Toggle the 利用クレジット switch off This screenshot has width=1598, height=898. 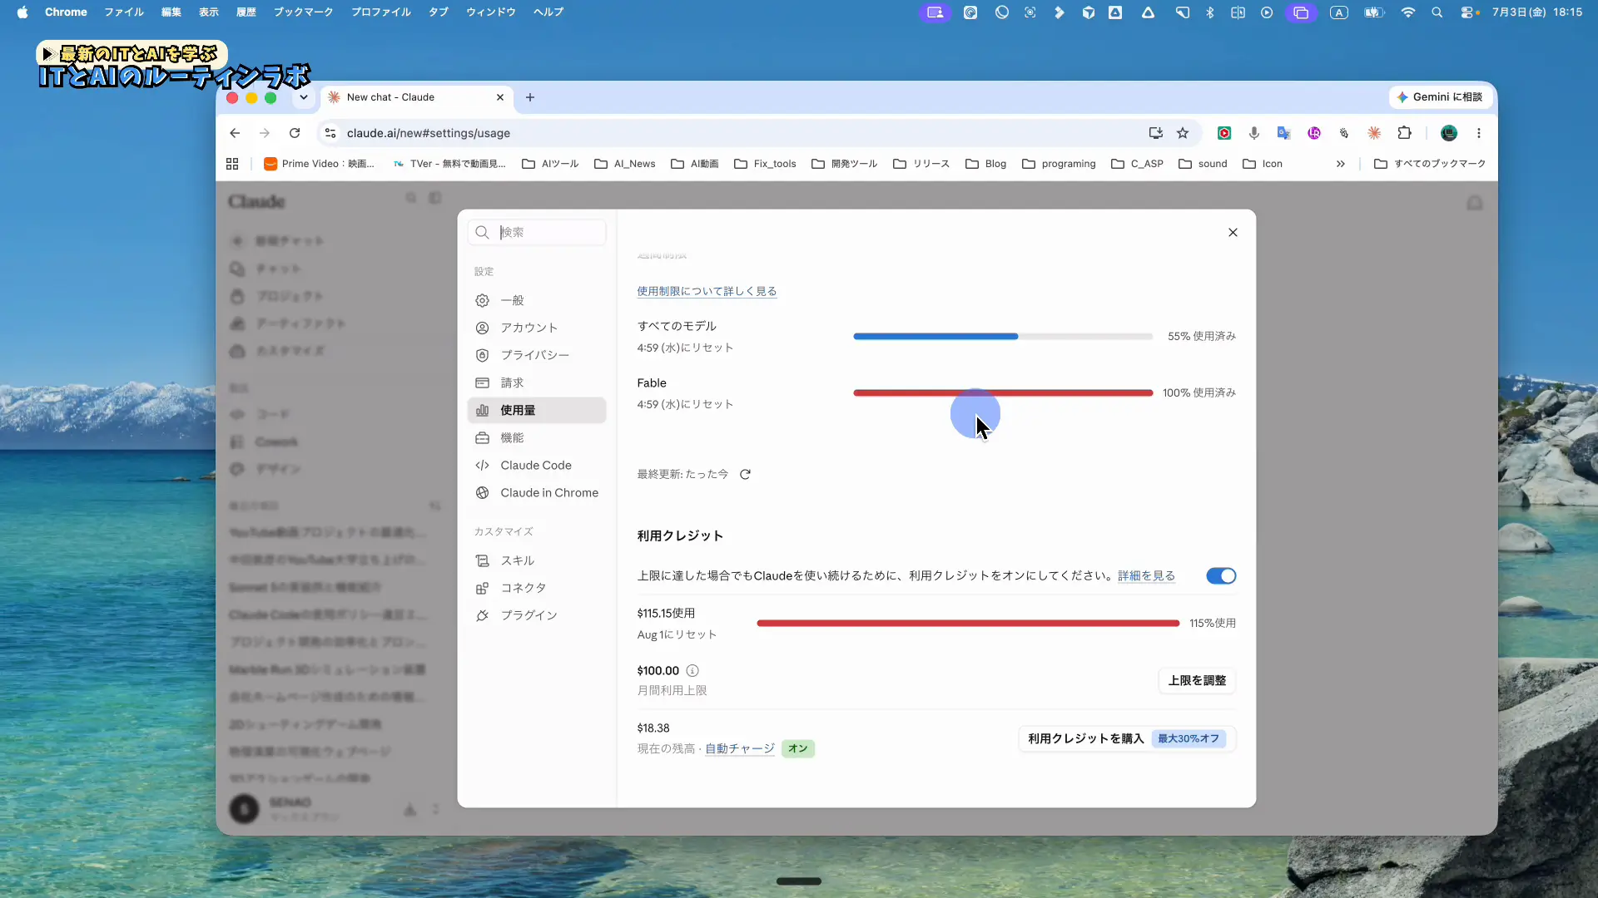(1221, 575)
